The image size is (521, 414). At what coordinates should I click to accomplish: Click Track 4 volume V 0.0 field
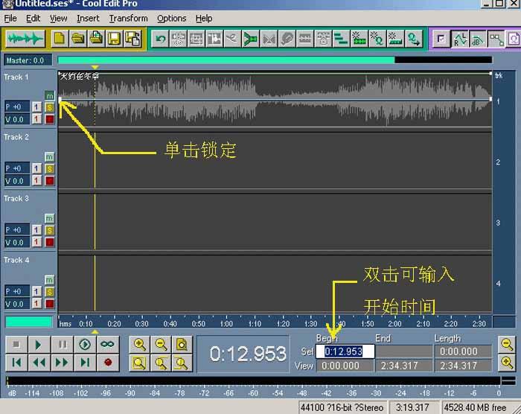click(x=17, y=303)
